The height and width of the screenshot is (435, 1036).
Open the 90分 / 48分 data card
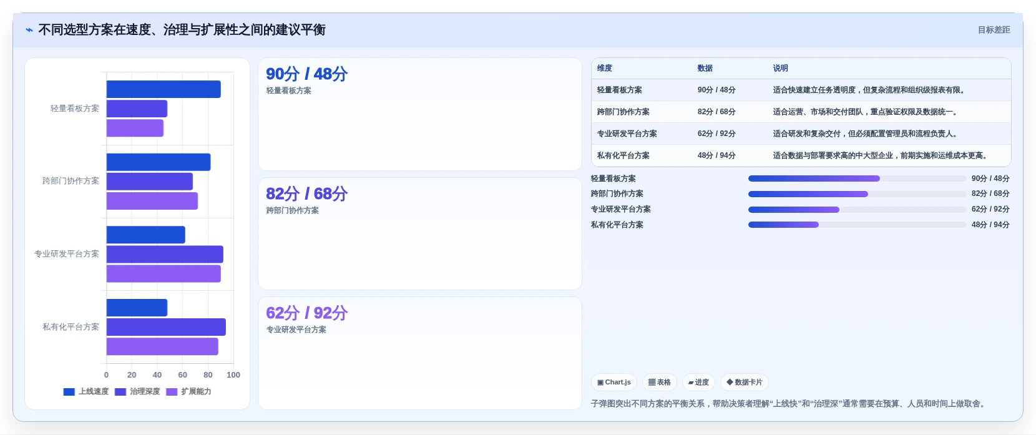[x=420, y=114]
